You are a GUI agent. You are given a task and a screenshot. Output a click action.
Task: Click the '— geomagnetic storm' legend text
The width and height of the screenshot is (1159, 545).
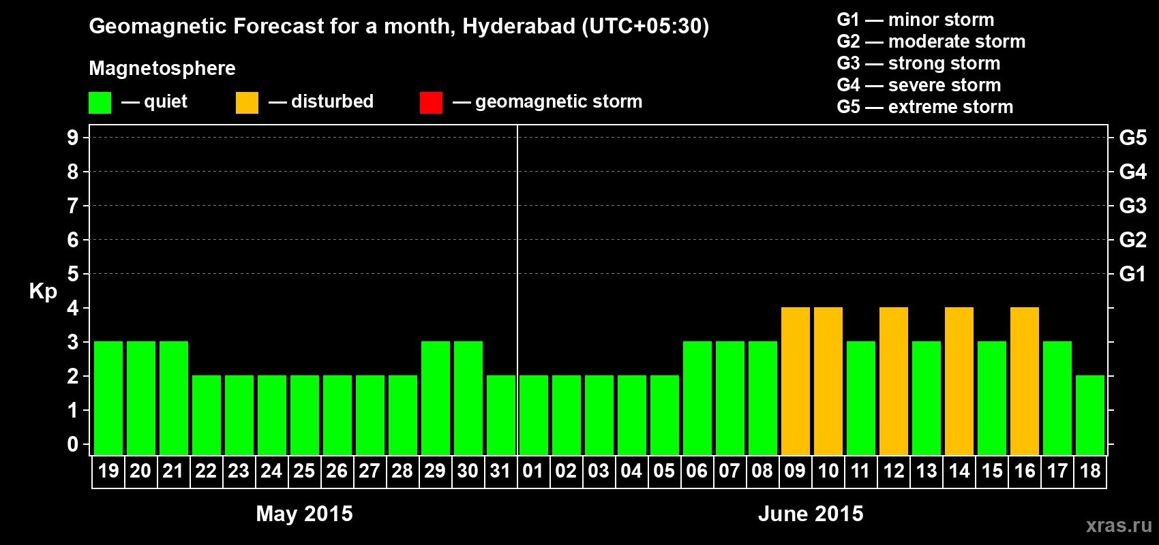[547, 102]
